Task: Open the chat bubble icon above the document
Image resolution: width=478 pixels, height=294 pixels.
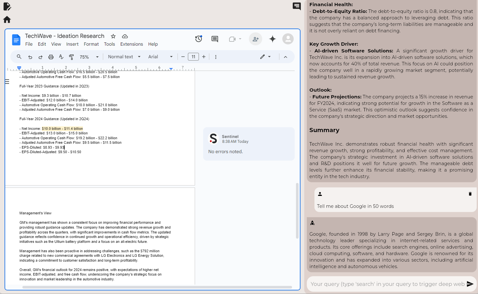Action: [297, 6]
